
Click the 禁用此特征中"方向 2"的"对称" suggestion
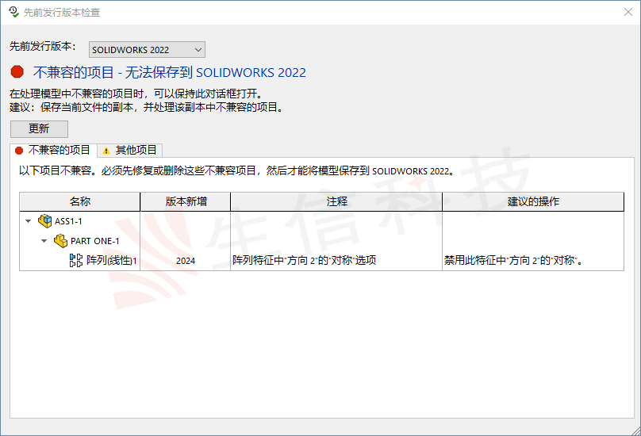pos(513,260)
